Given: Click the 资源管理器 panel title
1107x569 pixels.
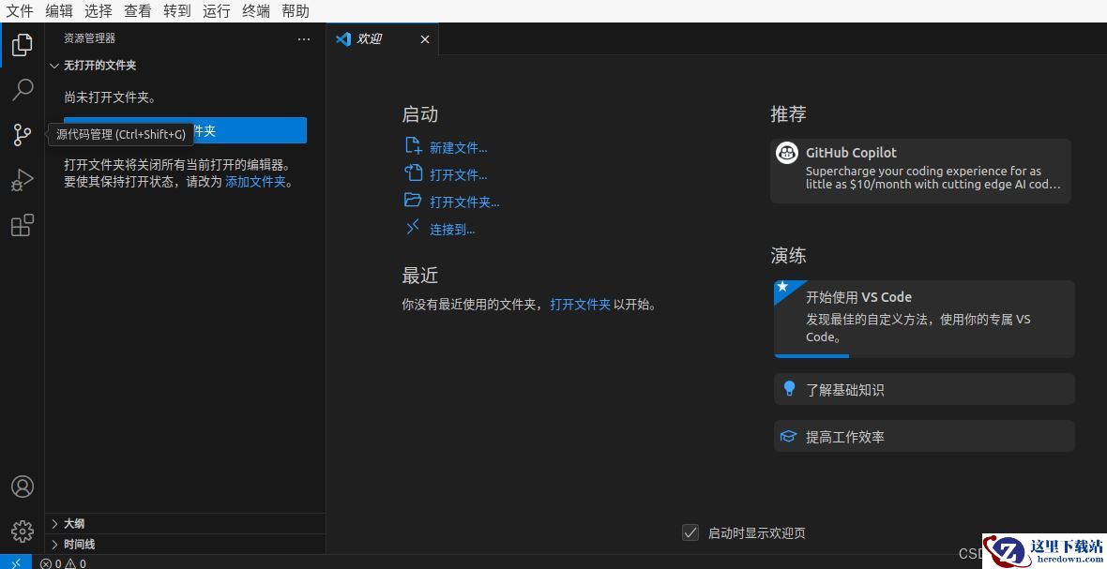Looking at the screenshot, I should pos(90,38).
